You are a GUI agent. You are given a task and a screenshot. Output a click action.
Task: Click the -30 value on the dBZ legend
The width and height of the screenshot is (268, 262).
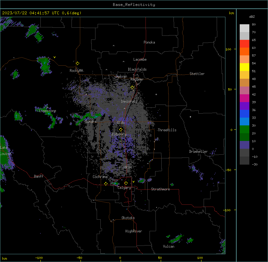(255, 164)
